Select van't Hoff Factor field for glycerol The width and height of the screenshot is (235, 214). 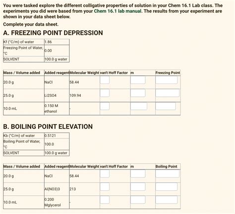pos(105,200)
